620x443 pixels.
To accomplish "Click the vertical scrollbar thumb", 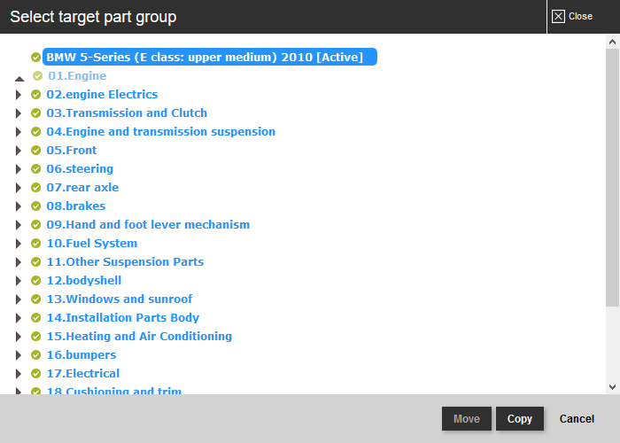I will [613, 177].
